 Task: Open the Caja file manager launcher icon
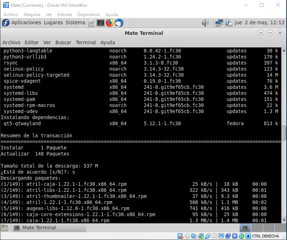click(x=91, y=23)
